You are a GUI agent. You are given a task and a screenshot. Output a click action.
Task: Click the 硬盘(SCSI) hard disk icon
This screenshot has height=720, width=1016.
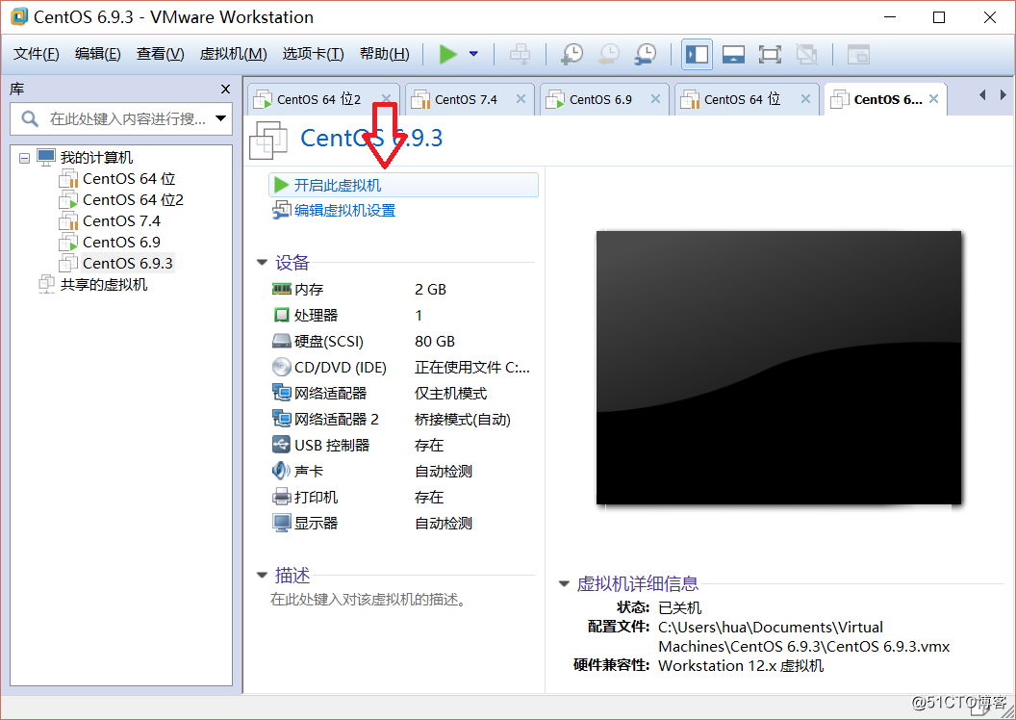coord(281,341)
